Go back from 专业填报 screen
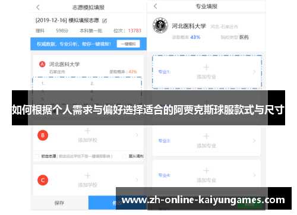The height and width of the screenshot is (215, 297). [156, 7]
